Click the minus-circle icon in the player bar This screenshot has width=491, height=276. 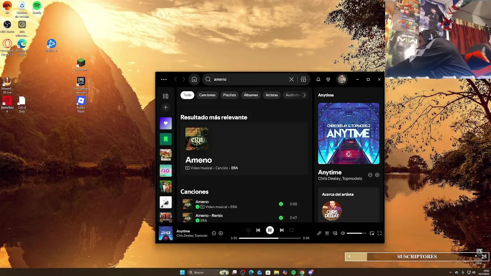point(214,233)
